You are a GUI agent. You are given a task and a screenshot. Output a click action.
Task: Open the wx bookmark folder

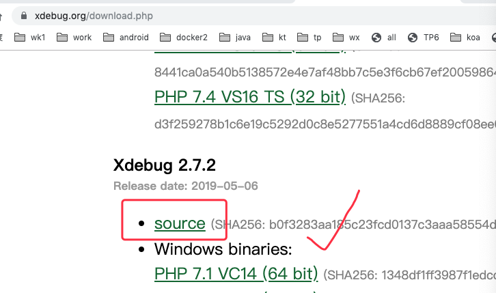click(346, 38)
